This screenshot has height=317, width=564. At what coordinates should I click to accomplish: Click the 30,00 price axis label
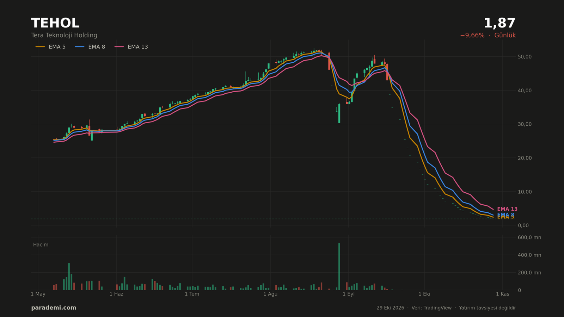525,124
